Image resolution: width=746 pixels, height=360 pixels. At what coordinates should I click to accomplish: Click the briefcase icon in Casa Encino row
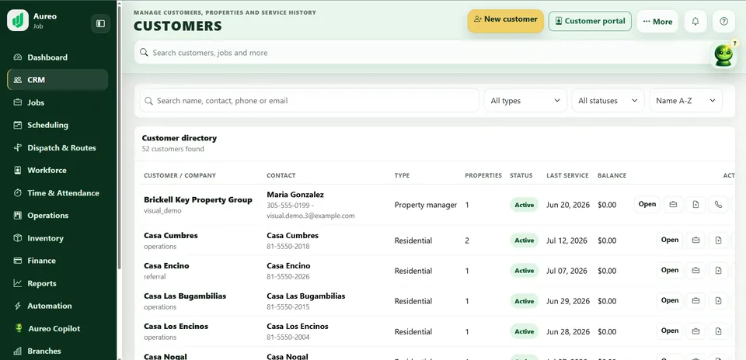(695, 271)
